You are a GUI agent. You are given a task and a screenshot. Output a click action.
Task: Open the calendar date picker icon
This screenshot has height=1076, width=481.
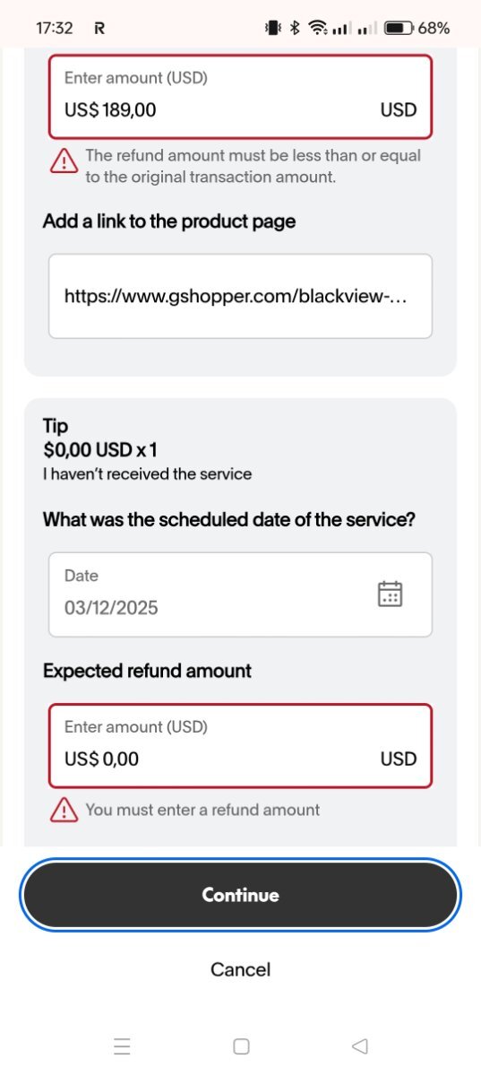point(390,594)
